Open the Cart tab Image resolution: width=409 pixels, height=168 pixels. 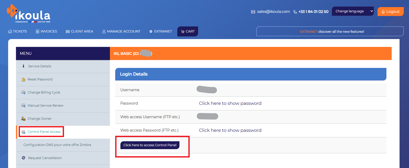click(188, 31)
